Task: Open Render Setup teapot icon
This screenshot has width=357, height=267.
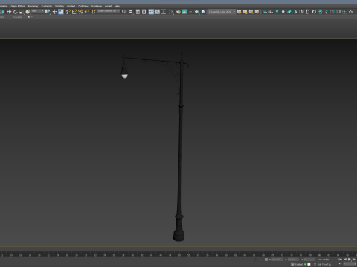Action: click(178, 12)
